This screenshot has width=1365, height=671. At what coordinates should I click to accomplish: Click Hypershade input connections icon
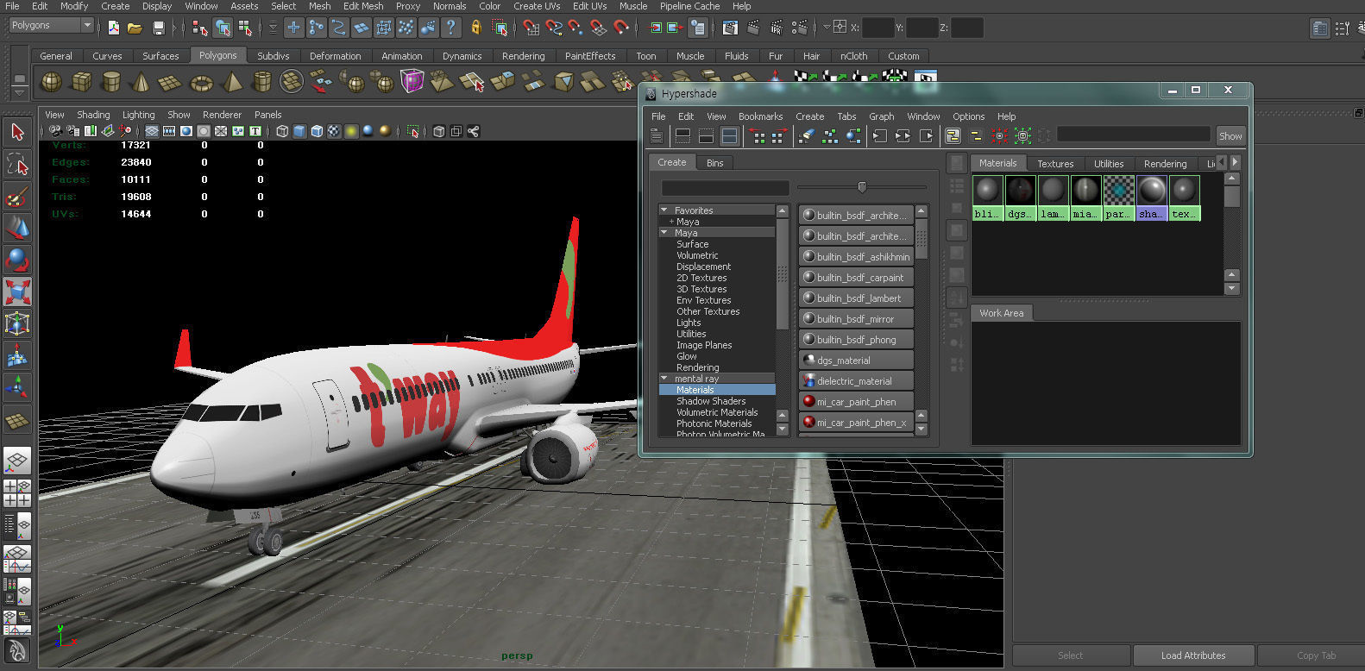coord(879,135)
